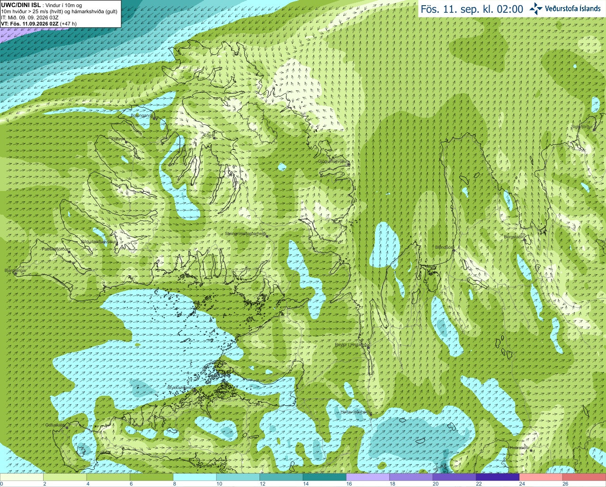Click the Siglufjörður station label

(580, 127)
